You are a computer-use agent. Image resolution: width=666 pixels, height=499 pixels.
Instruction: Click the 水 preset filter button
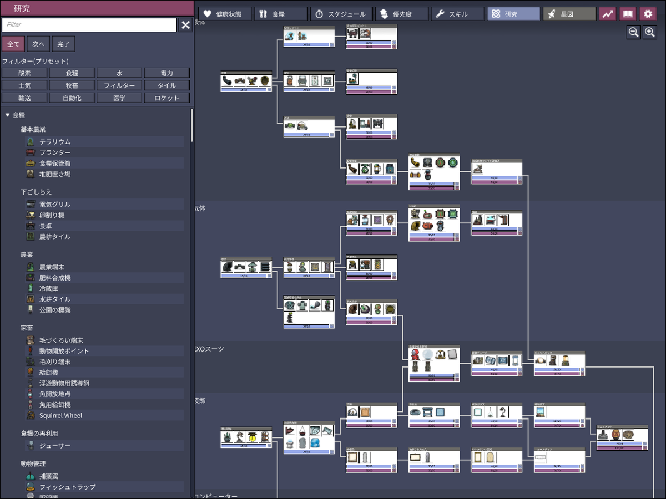tap(119, 73)
